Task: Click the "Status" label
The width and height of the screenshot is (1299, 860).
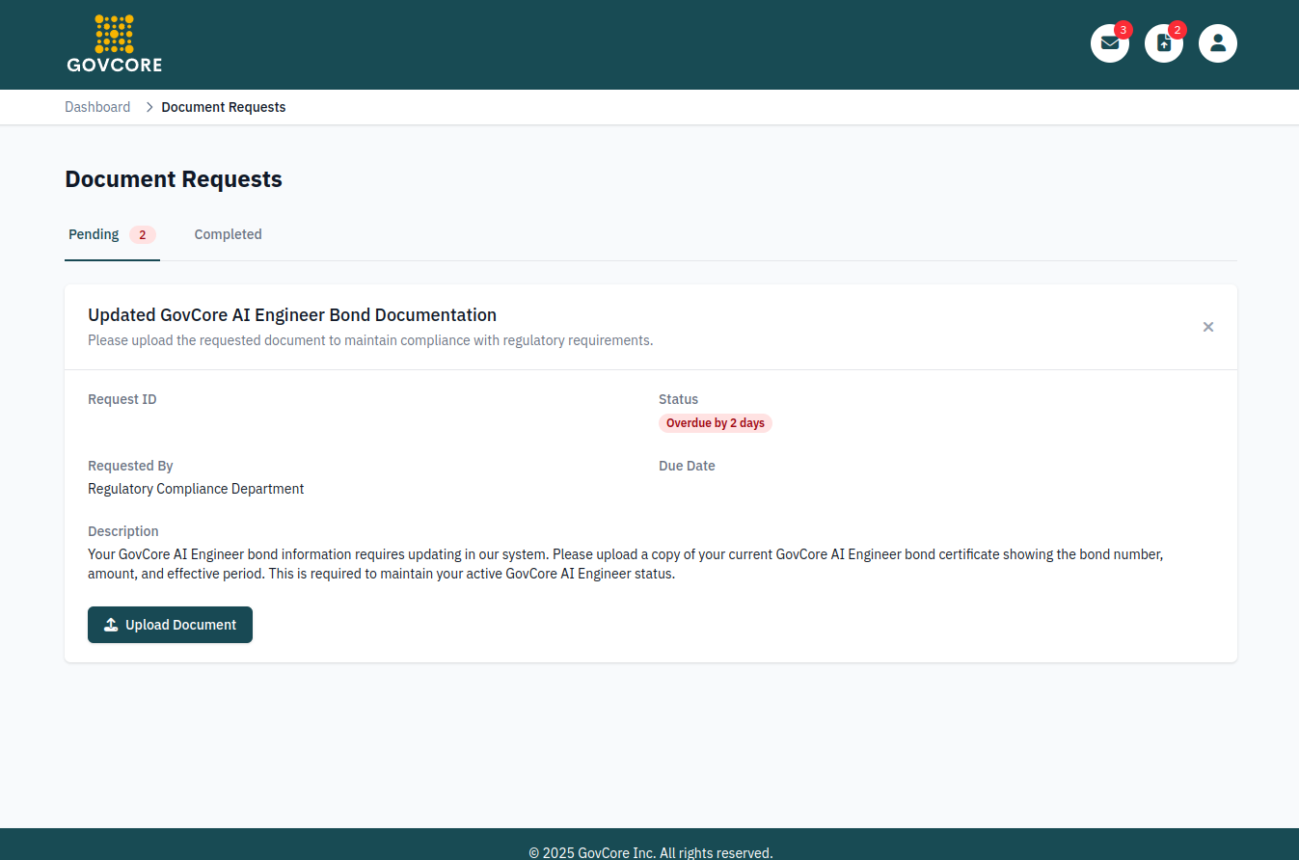Action: [678, 399]
